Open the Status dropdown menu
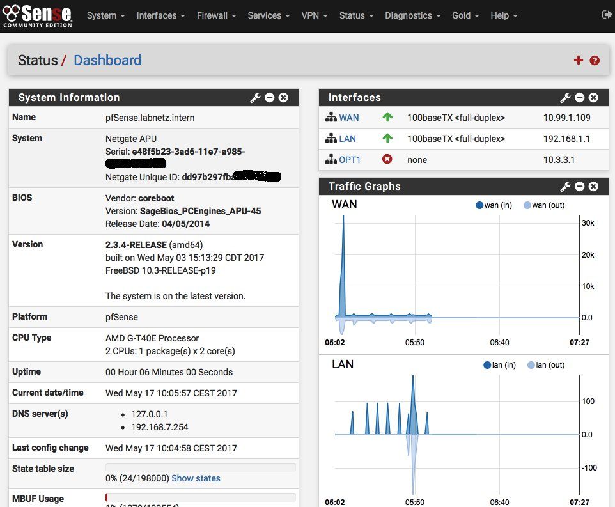The width and height of the screenshot is (615, 507). click(x=356, y=16)
